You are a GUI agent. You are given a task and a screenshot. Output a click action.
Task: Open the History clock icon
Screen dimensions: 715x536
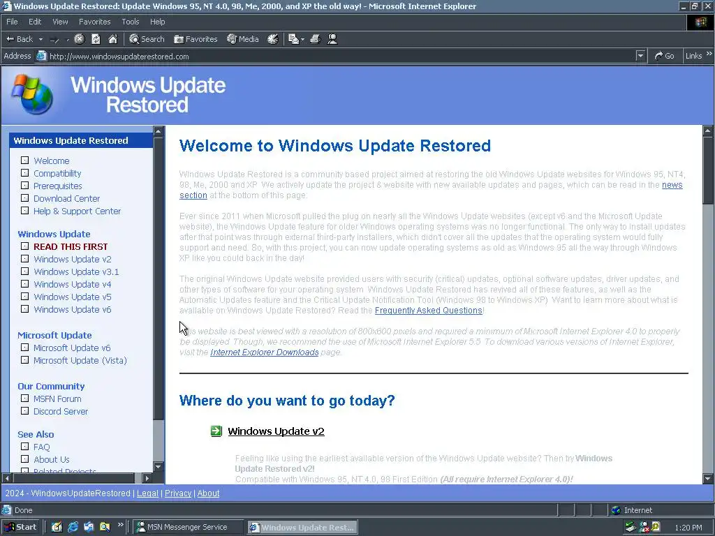tap(273, 39)
